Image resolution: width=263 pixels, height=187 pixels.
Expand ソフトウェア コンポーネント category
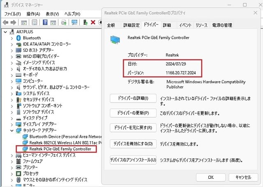[12, 106]
